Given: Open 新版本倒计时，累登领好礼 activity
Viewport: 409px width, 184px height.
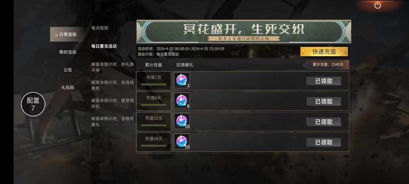Looking at the screenshot, I should [x=112, y=103].
